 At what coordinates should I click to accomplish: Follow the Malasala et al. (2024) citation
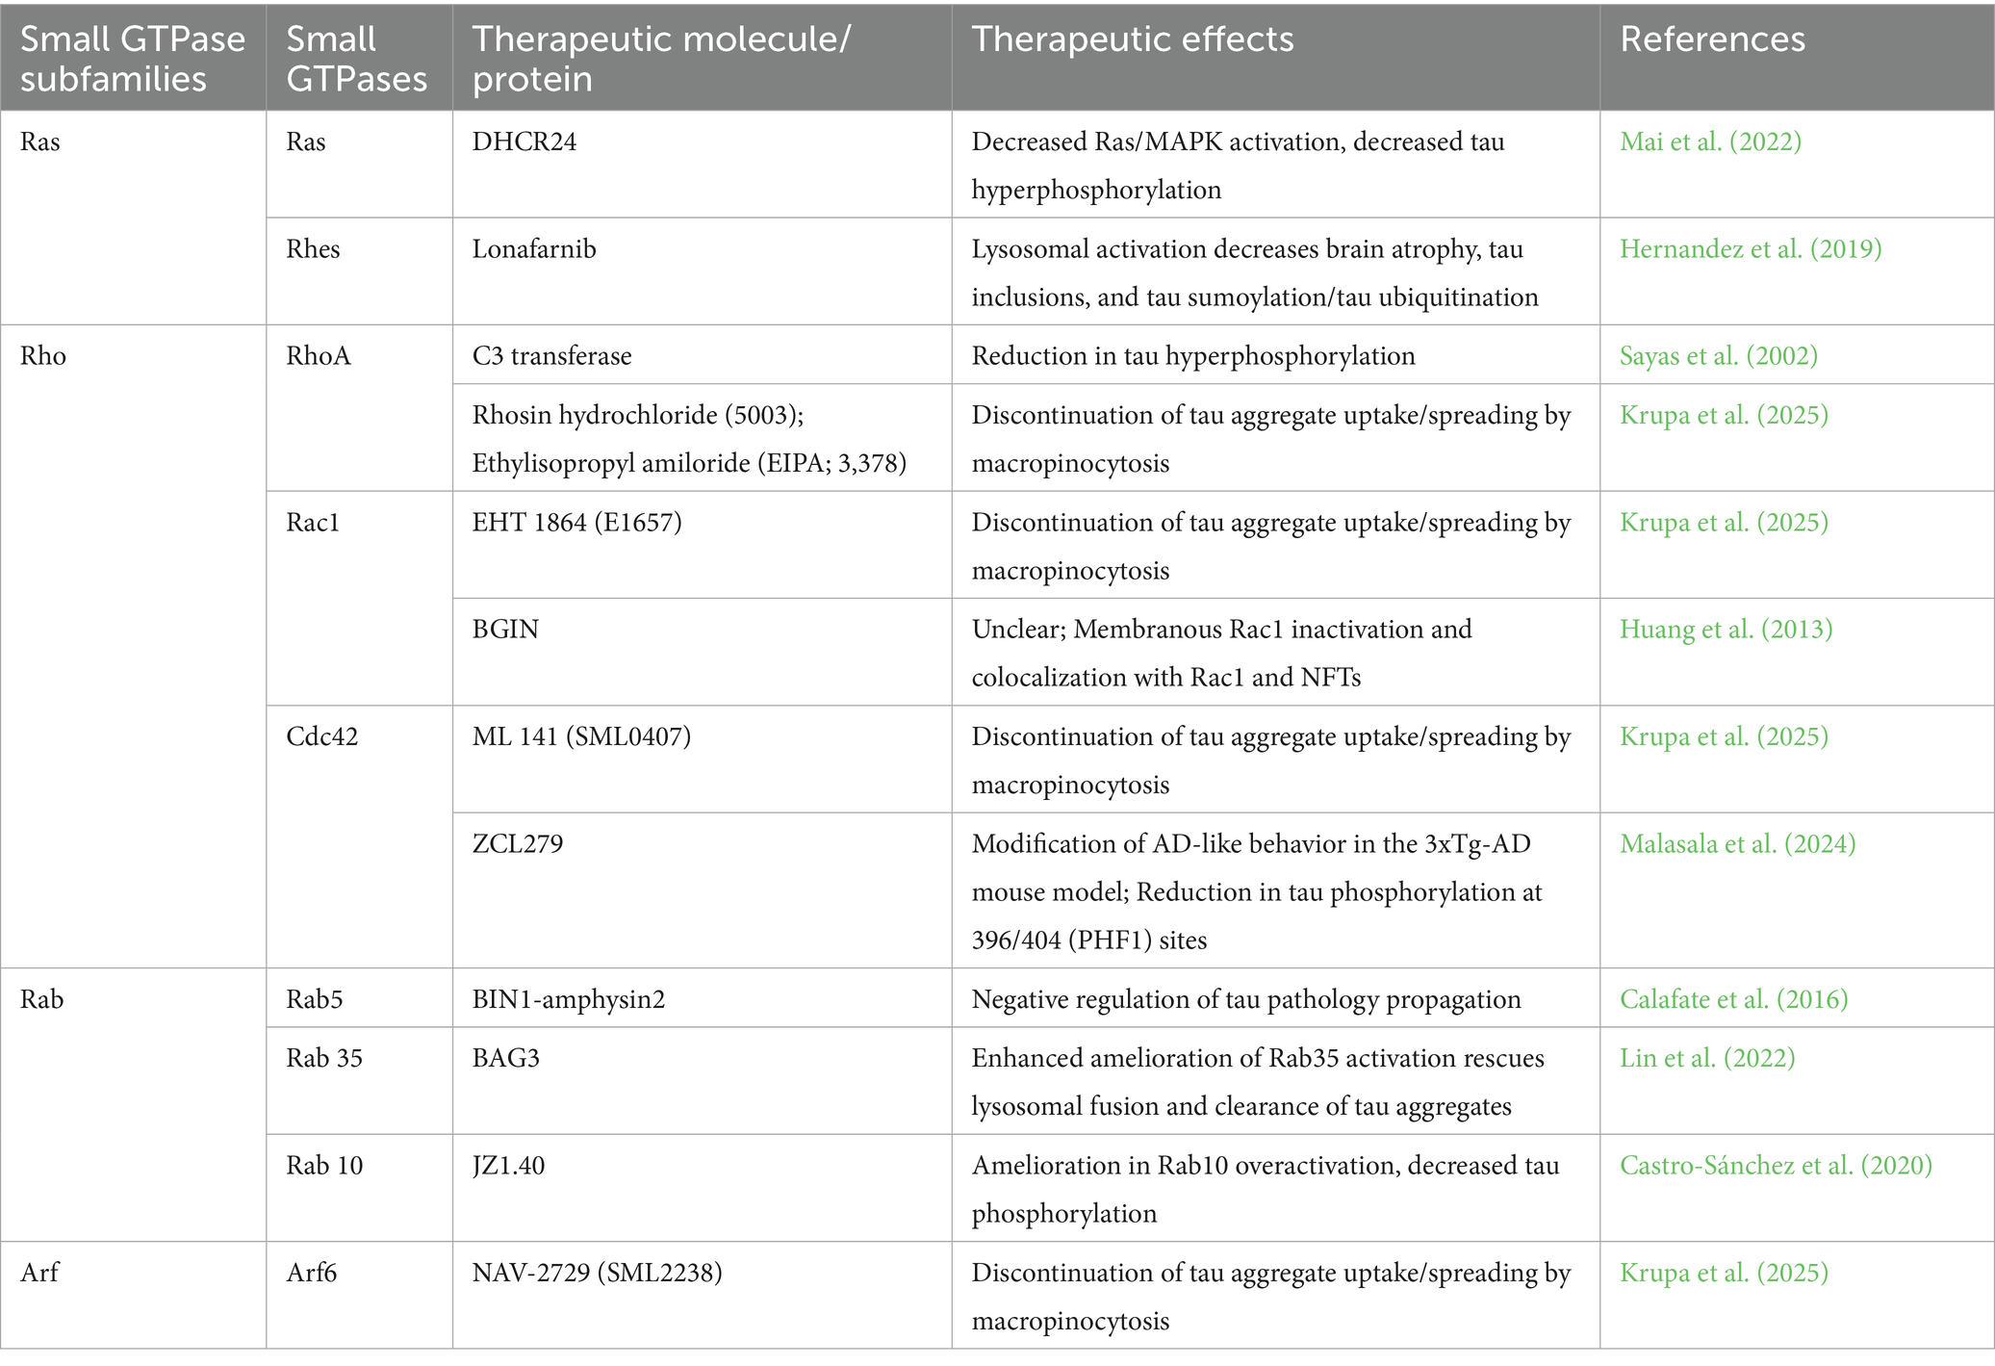(x=1738, y=843)
